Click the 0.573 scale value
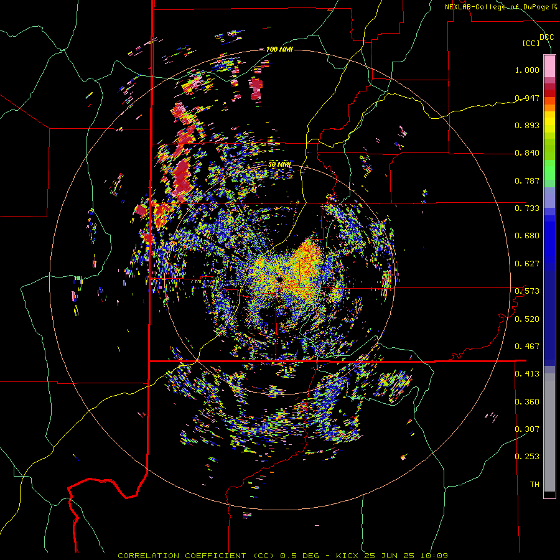Image resolution: width=560 pixels, height=560 pixels. click(x=527, y=291)
